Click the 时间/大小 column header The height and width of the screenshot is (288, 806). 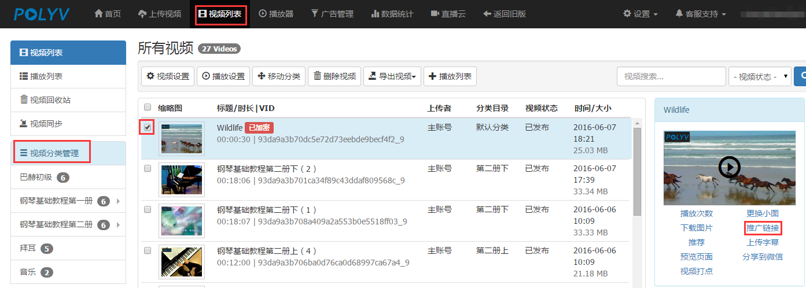(x=592, y=108)
